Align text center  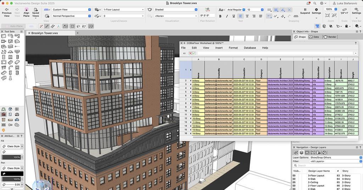247,16
